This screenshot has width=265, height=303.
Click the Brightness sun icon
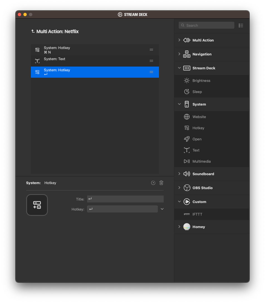(187, 80)
